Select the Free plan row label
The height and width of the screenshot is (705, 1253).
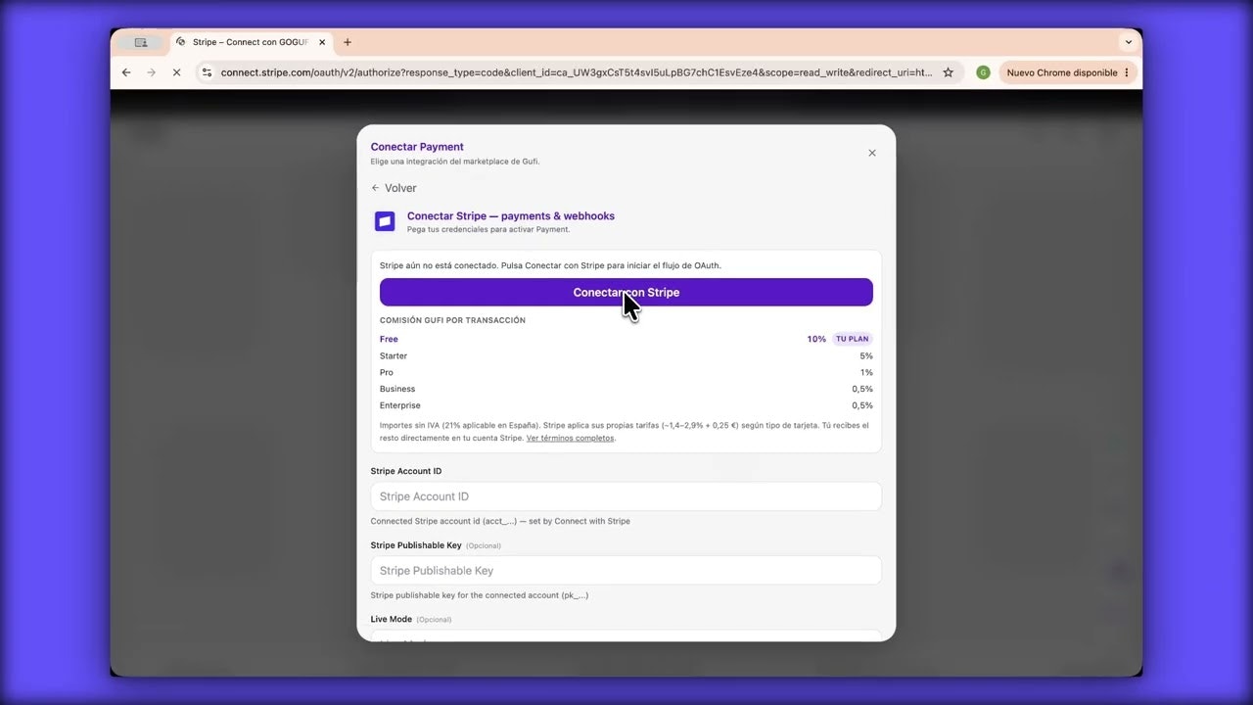[x=389, y=339]
